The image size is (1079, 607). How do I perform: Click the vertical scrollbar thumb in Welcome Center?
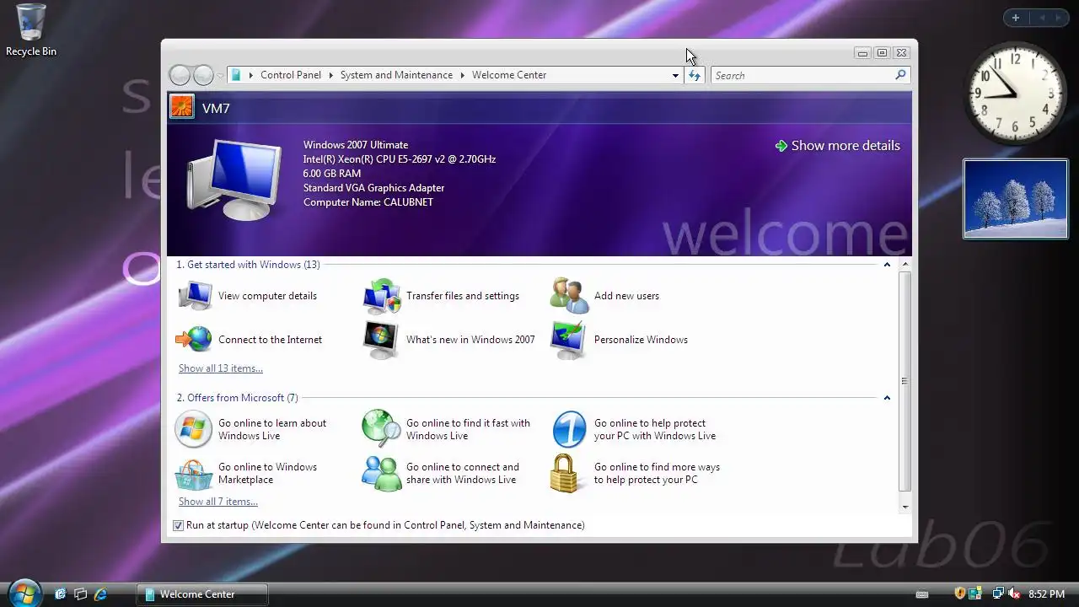pyautogui.click(x=905, y=381)
